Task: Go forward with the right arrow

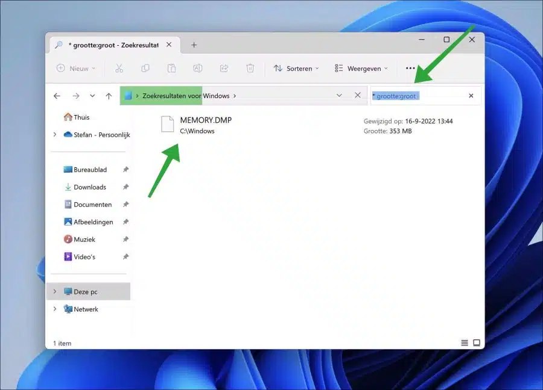Action: pos(76,96)
